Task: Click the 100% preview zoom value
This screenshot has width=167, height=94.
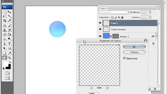Action: (99, 88)
